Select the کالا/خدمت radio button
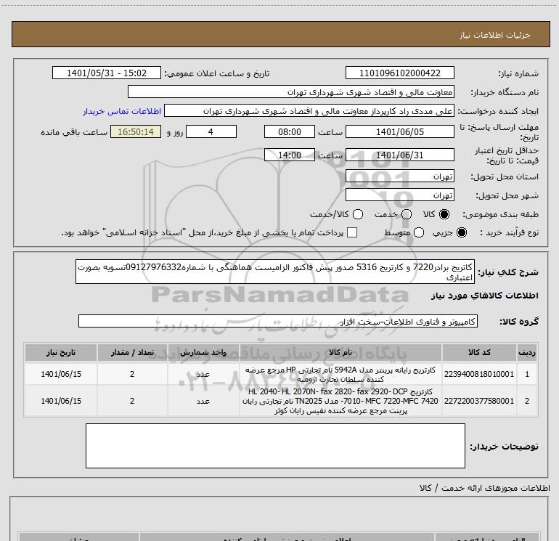This screenshot has height=541, width=559. click(x=358, y=214)
